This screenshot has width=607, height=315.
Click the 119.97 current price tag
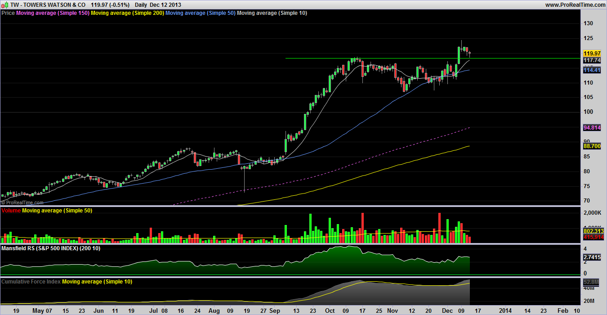[592, 53]
